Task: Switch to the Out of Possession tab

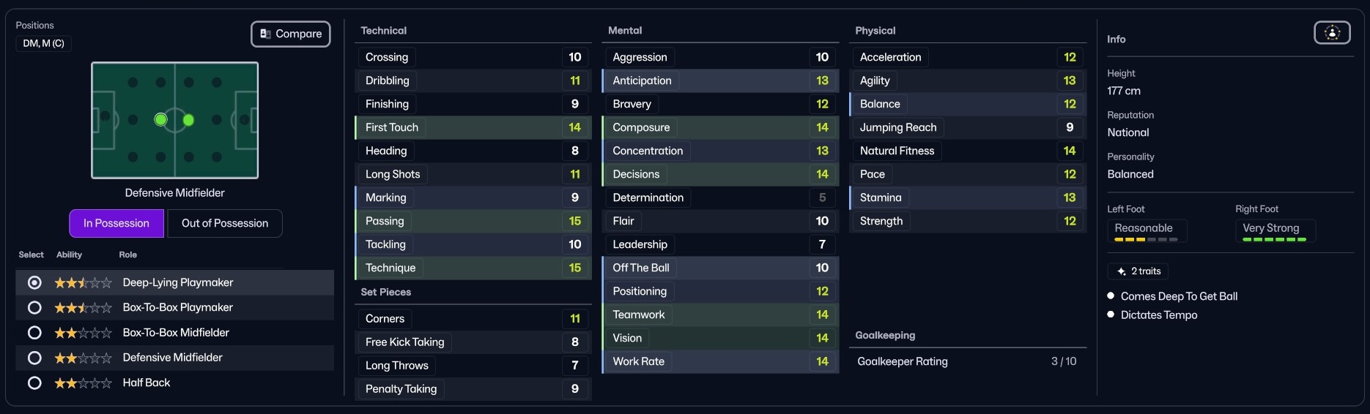Action: pos(225,224)
